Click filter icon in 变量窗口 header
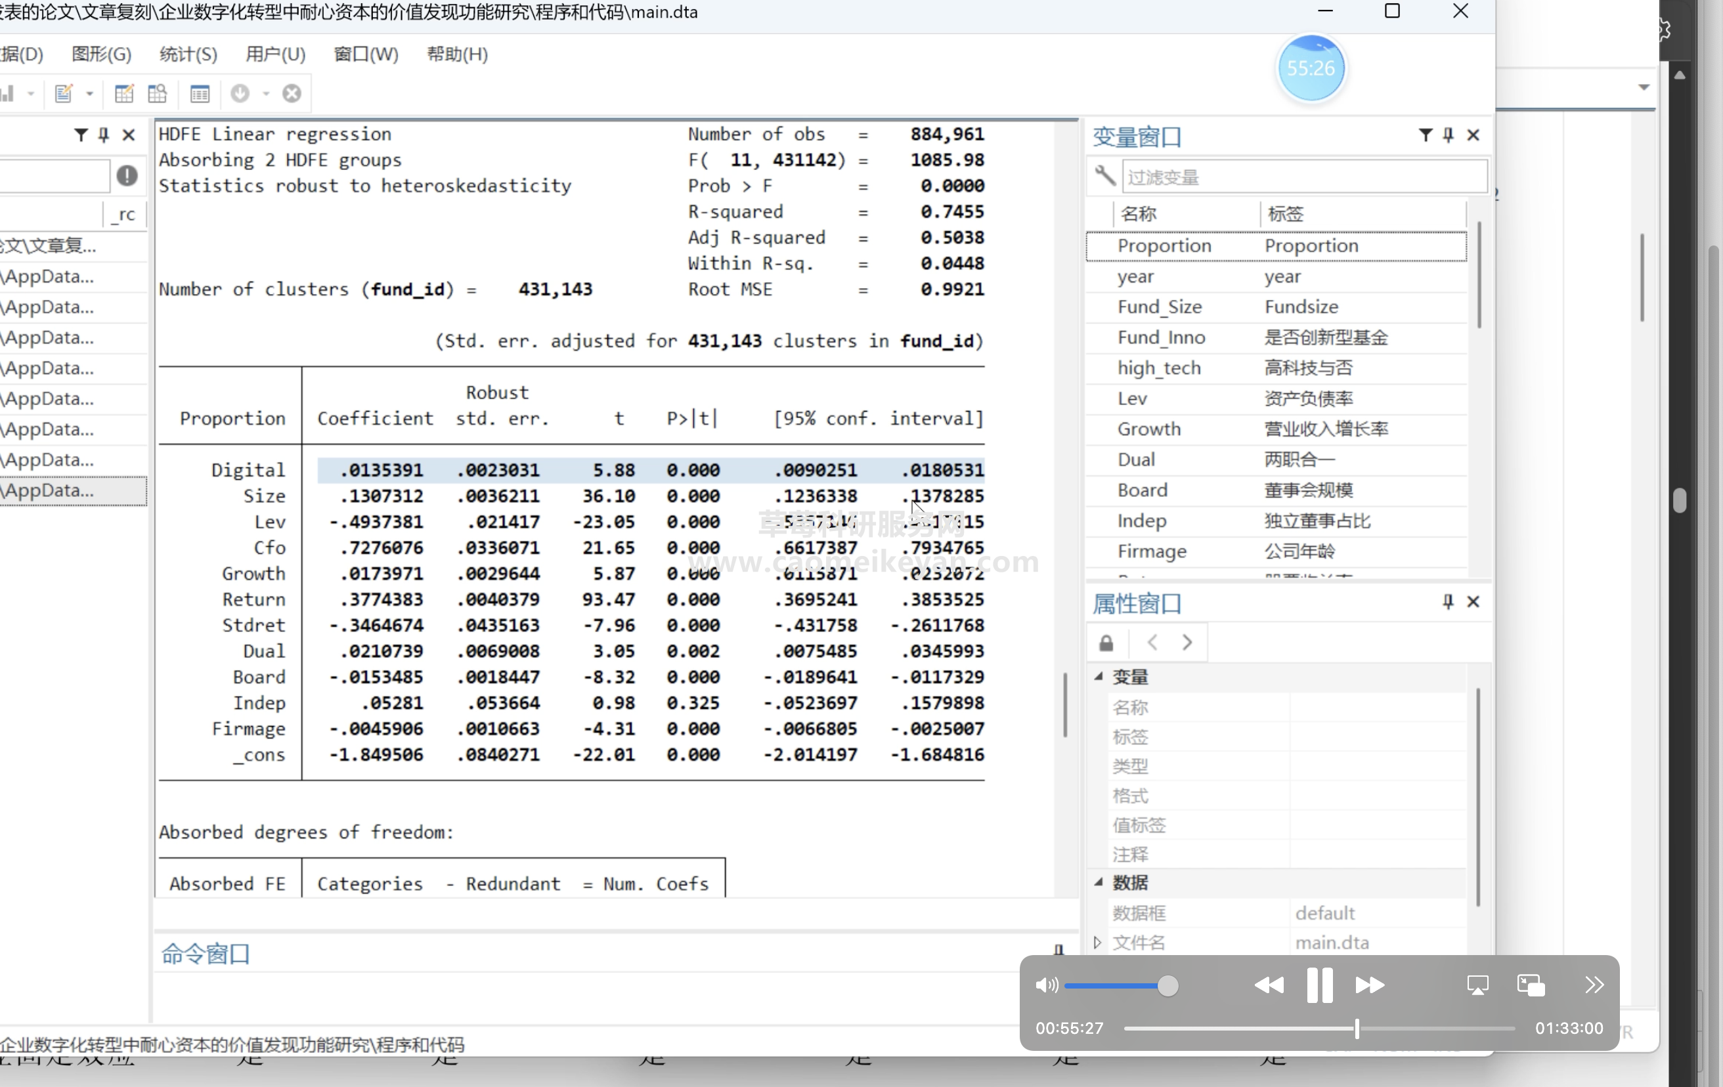This screenshot has width=1723, height=1087. click(x=1425, y=135)
